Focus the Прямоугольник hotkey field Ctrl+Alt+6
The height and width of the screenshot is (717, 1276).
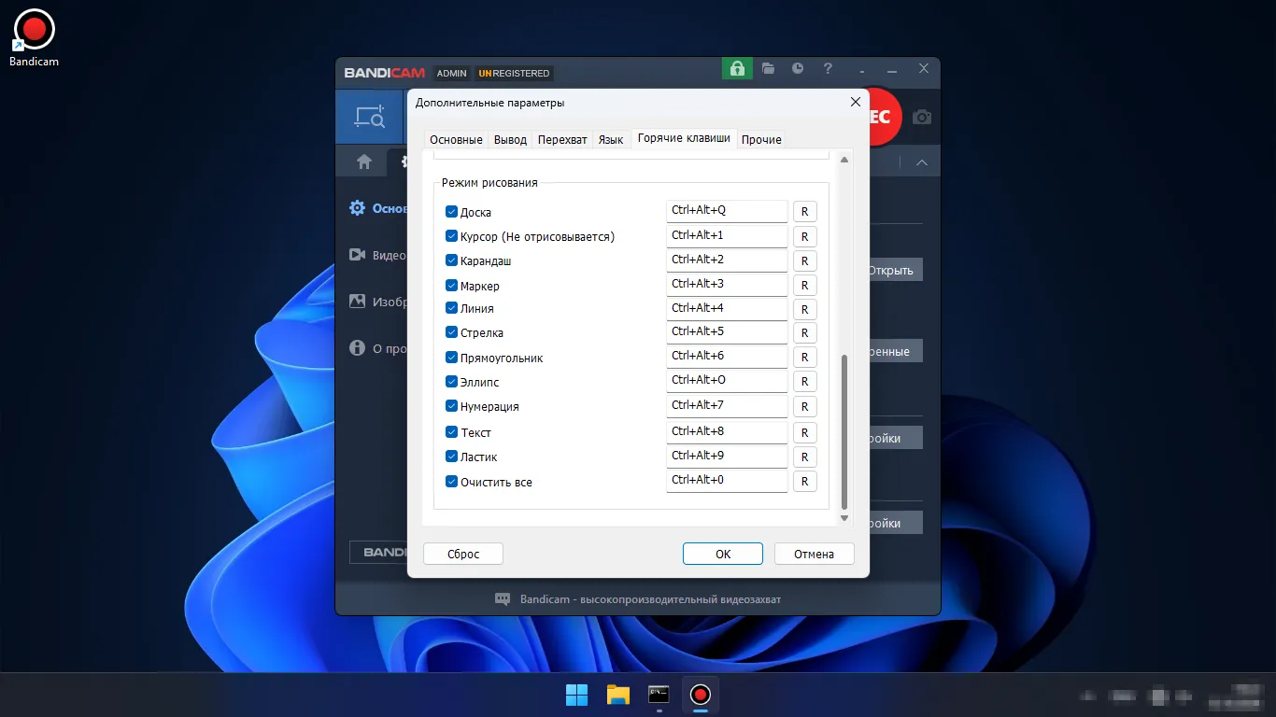(727, 357)
